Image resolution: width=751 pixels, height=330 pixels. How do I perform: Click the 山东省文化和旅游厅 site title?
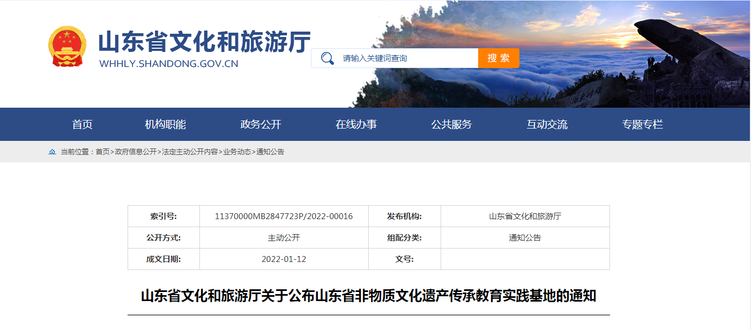click(204, 42)
